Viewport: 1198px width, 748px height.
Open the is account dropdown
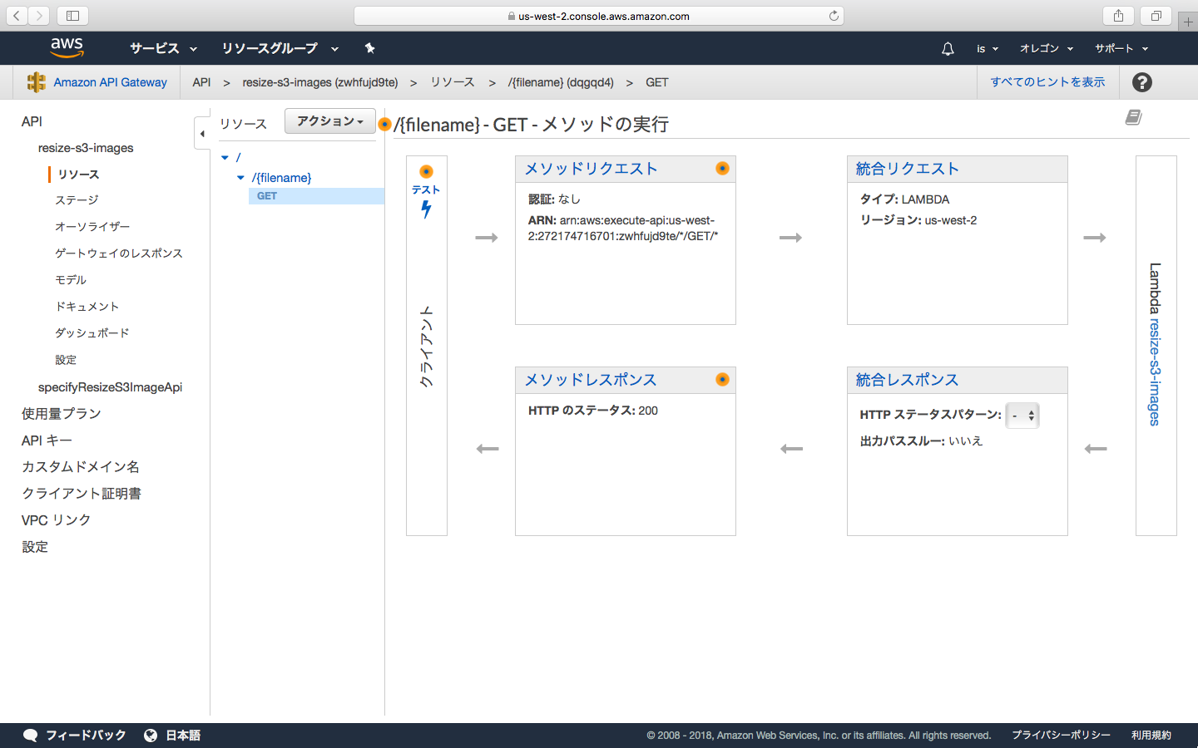click(x=988, y=49)
